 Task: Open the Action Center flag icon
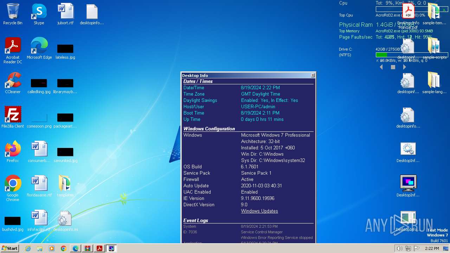coord(417,248)
